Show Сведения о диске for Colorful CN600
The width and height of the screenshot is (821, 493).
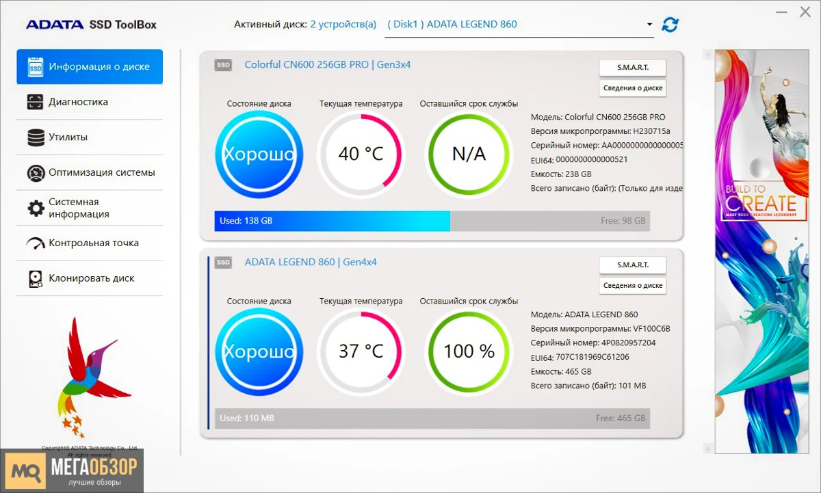click(633, 88)
